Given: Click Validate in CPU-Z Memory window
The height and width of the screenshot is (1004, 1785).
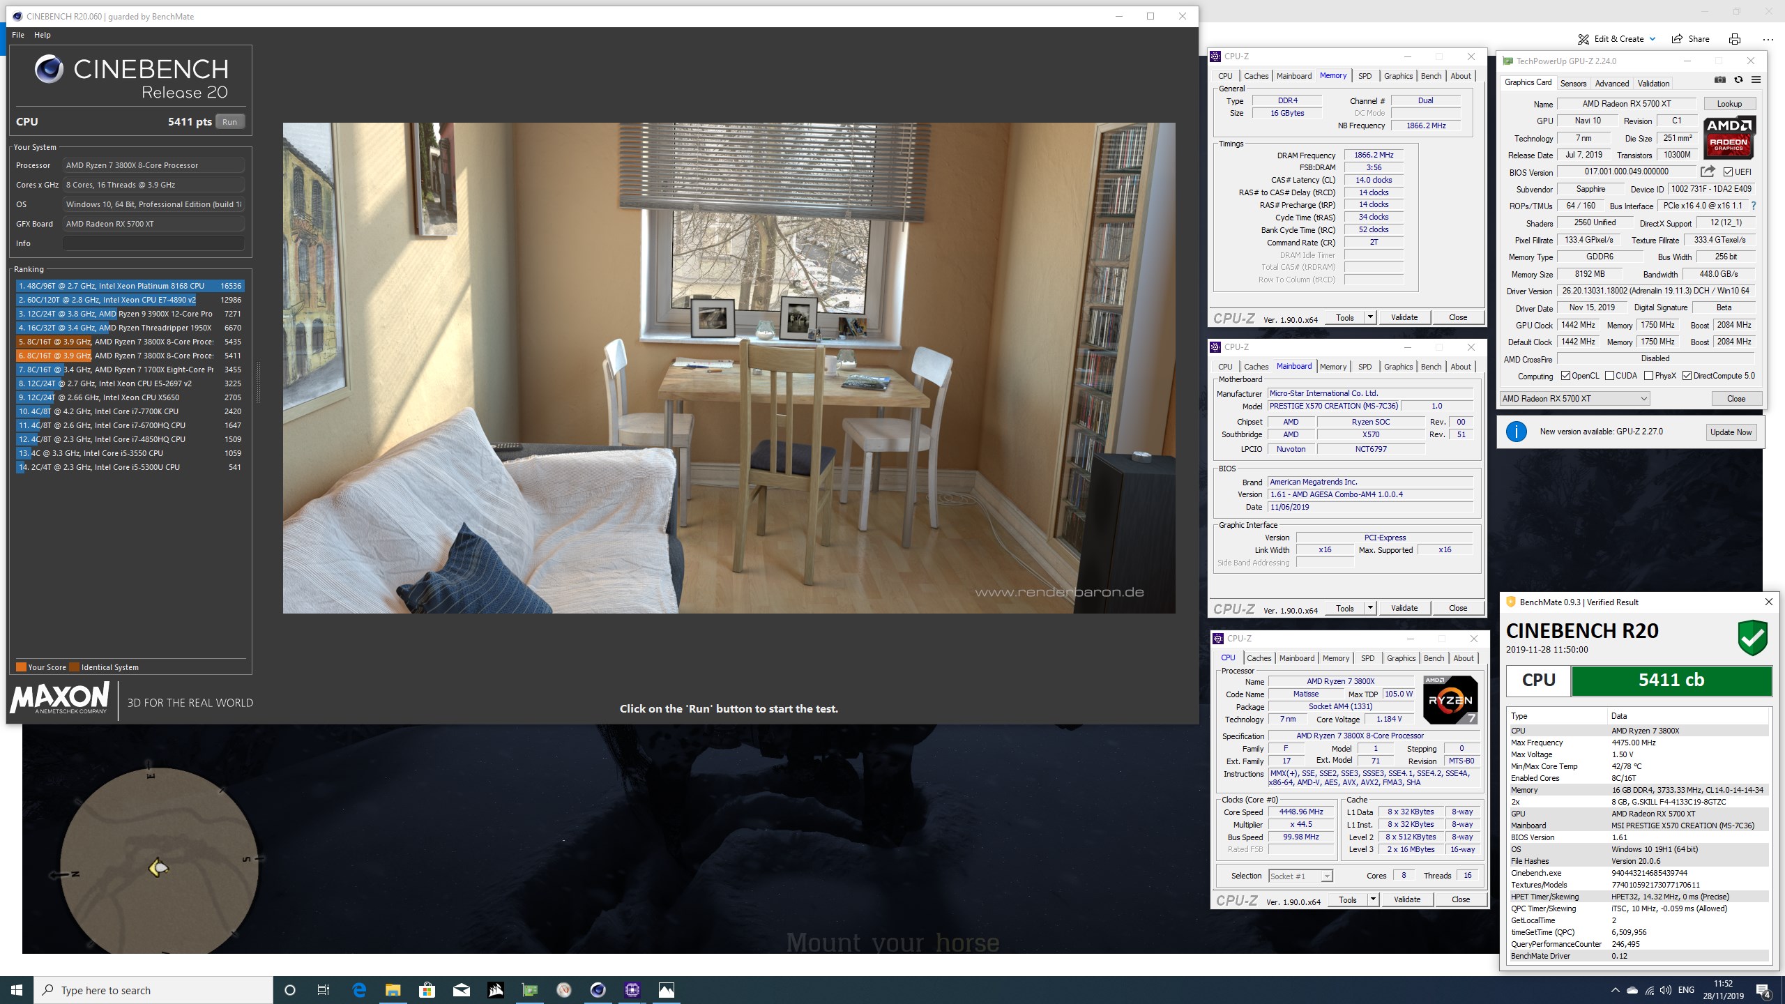Looking at the screenshot, I should (x=1404, y=317).
